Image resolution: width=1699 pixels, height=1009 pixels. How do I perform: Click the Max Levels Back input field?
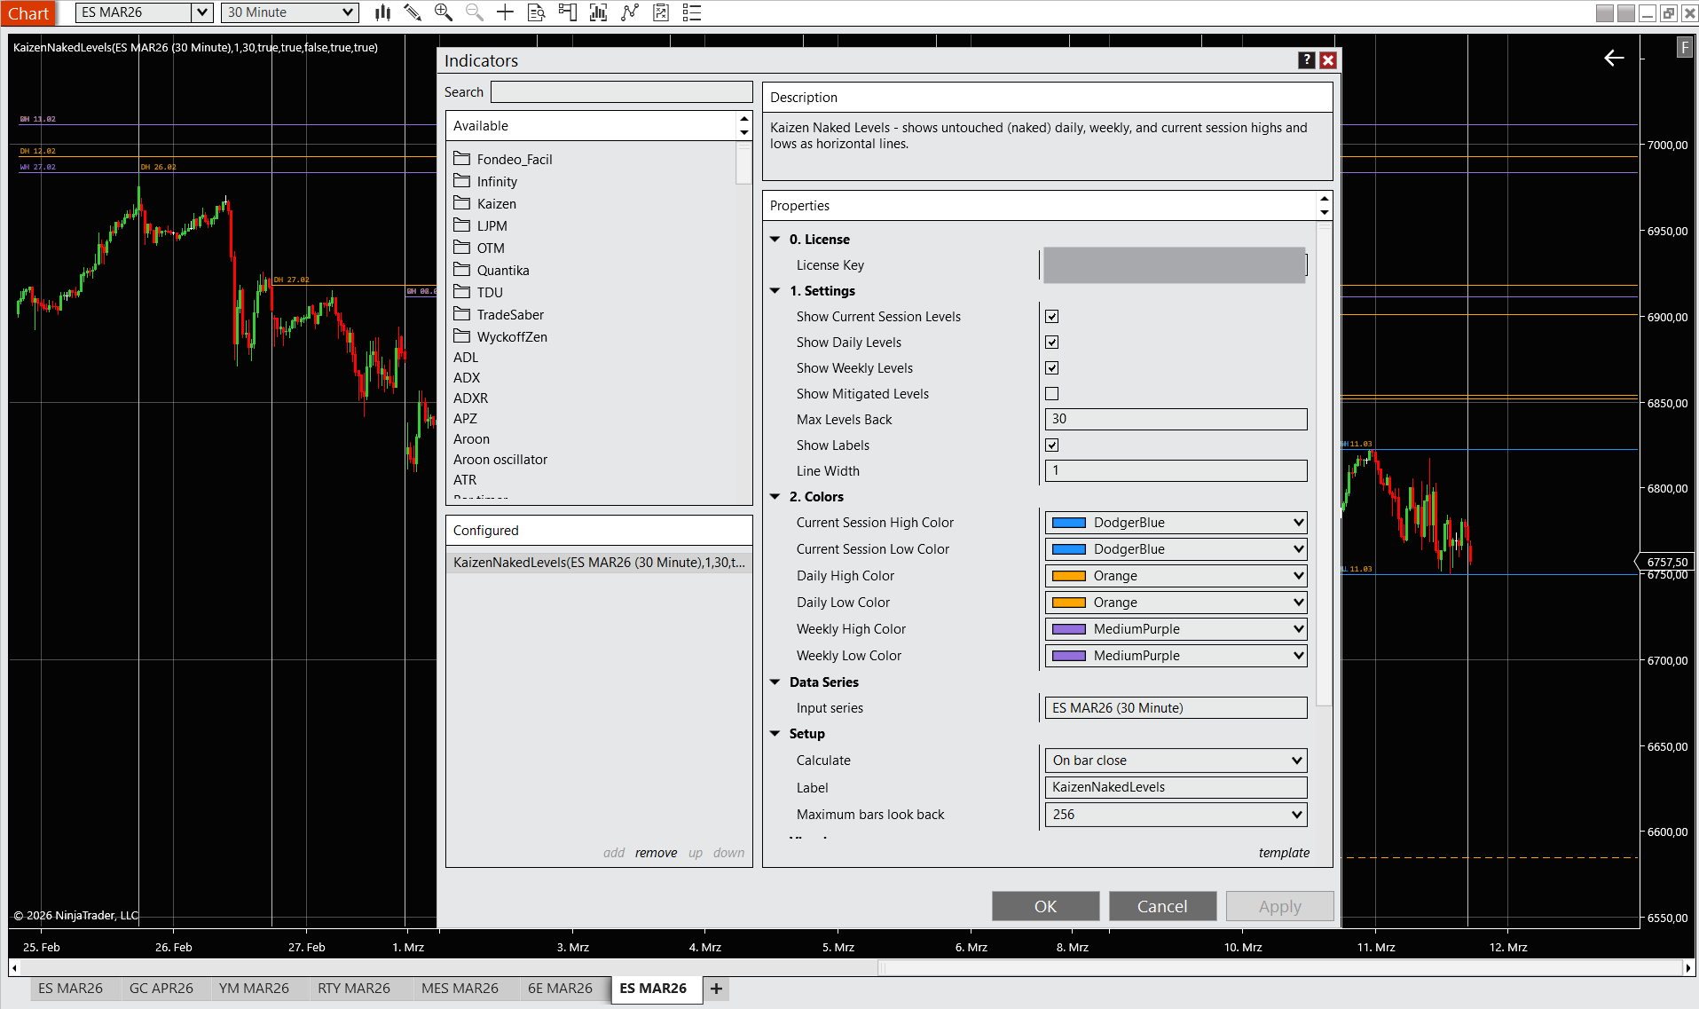pyautogui.click(x=1176, y=420)
